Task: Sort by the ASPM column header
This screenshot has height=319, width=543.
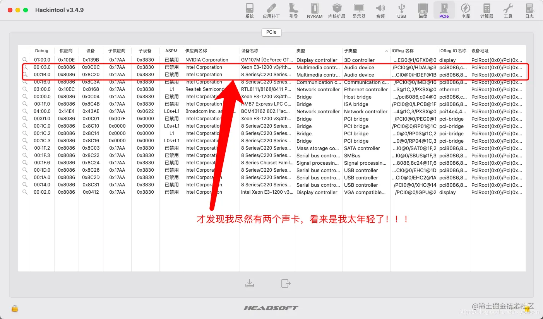Action: click(x=171, y=51)
